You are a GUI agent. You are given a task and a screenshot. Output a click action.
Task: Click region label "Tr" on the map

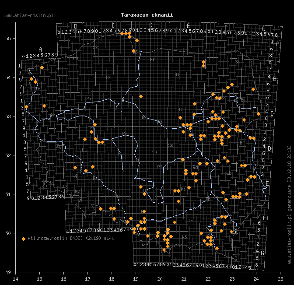click(x=190, y=221)
